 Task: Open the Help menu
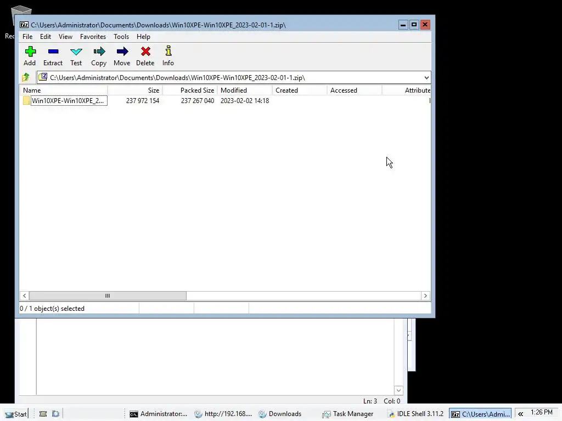click(143, 37)
